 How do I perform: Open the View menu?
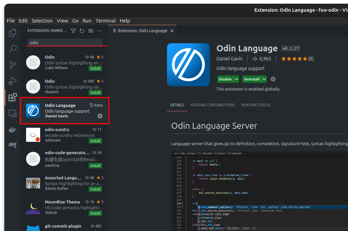point(62,21)
